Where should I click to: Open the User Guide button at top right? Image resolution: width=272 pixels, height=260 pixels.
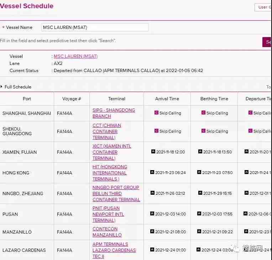point(263,7)
